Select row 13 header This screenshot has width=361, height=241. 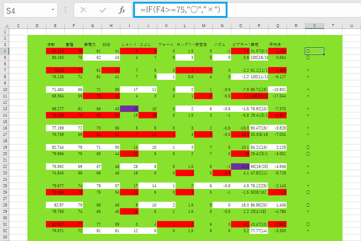(5, 109)
